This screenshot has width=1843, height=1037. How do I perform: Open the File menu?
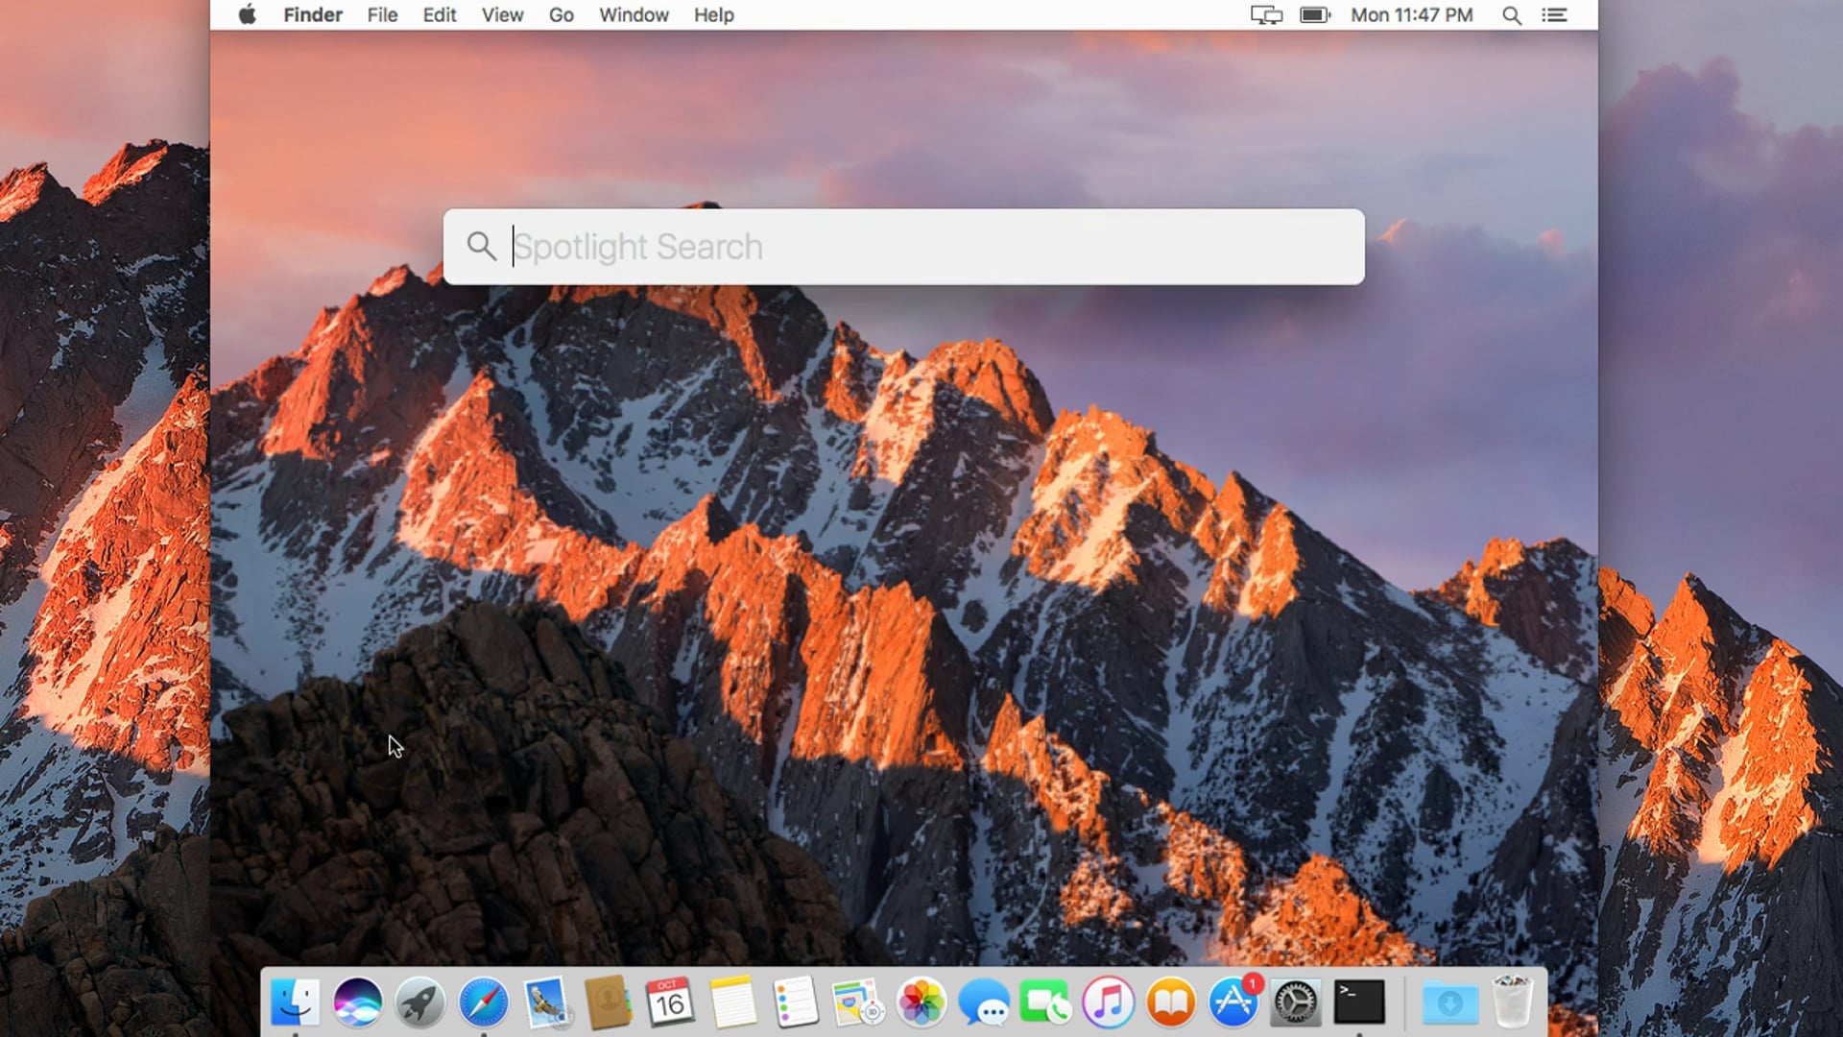coord(382,15)
